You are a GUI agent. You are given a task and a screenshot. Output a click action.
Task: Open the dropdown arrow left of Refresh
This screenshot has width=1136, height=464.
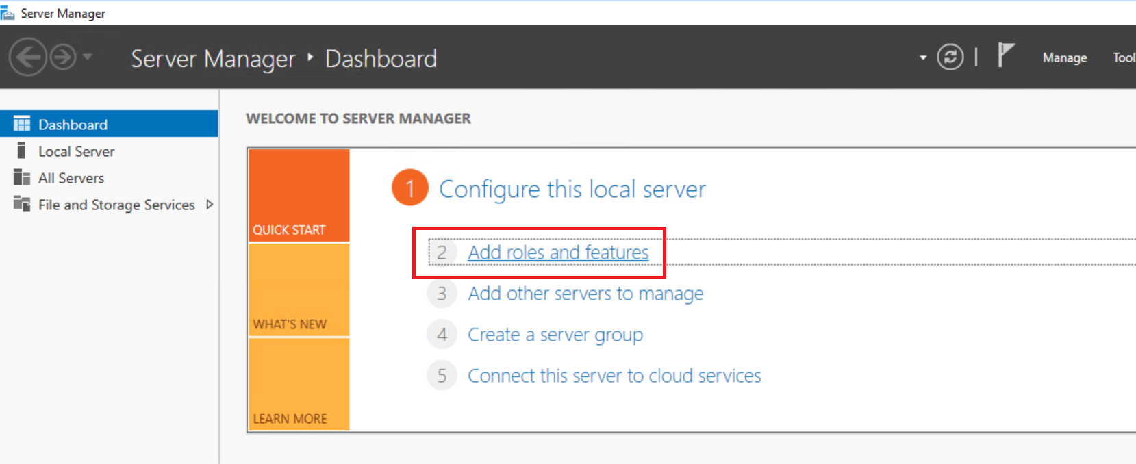[x=923, y=57]
